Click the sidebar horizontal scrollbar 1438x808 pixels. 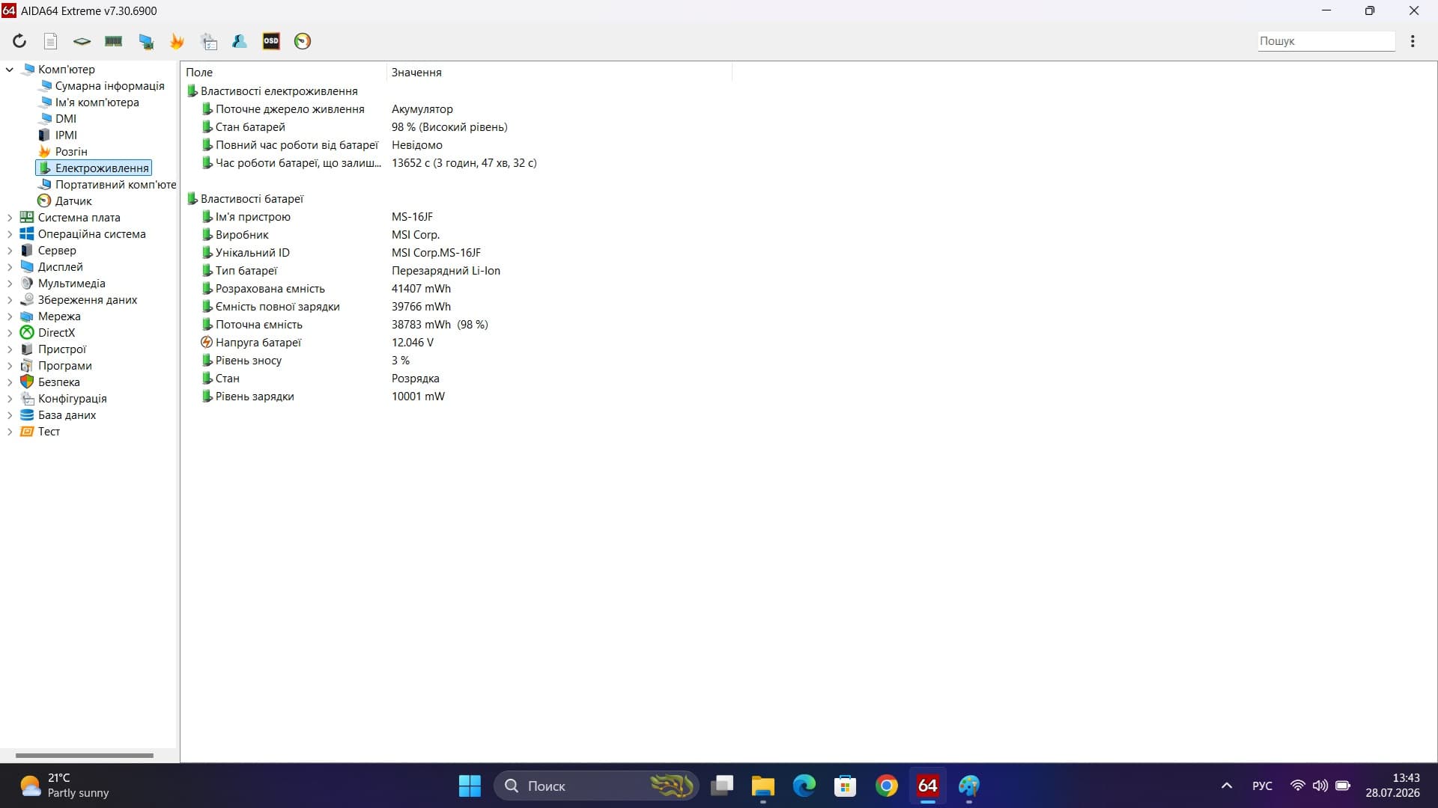coord(85,756)
